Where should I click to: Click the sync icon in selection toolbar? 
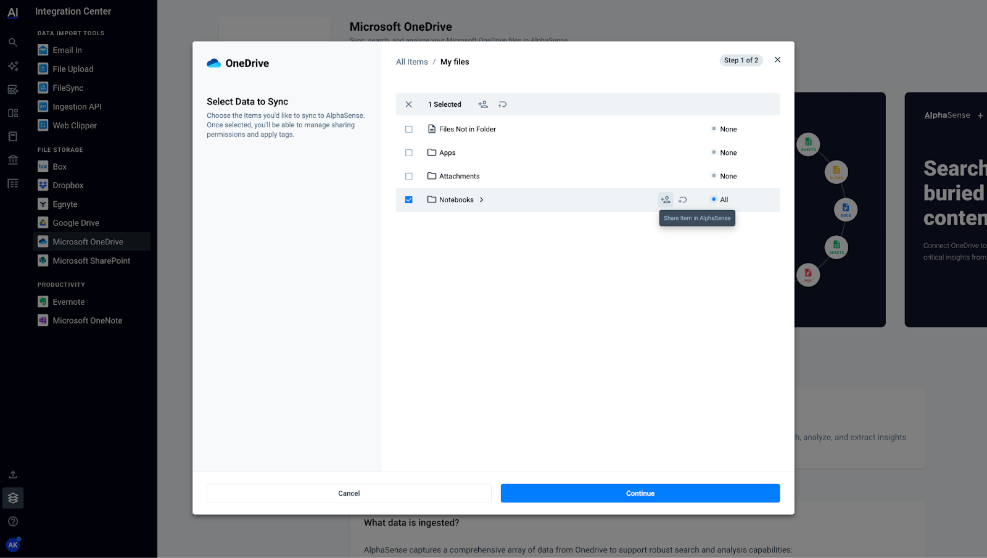coord(503,104)
